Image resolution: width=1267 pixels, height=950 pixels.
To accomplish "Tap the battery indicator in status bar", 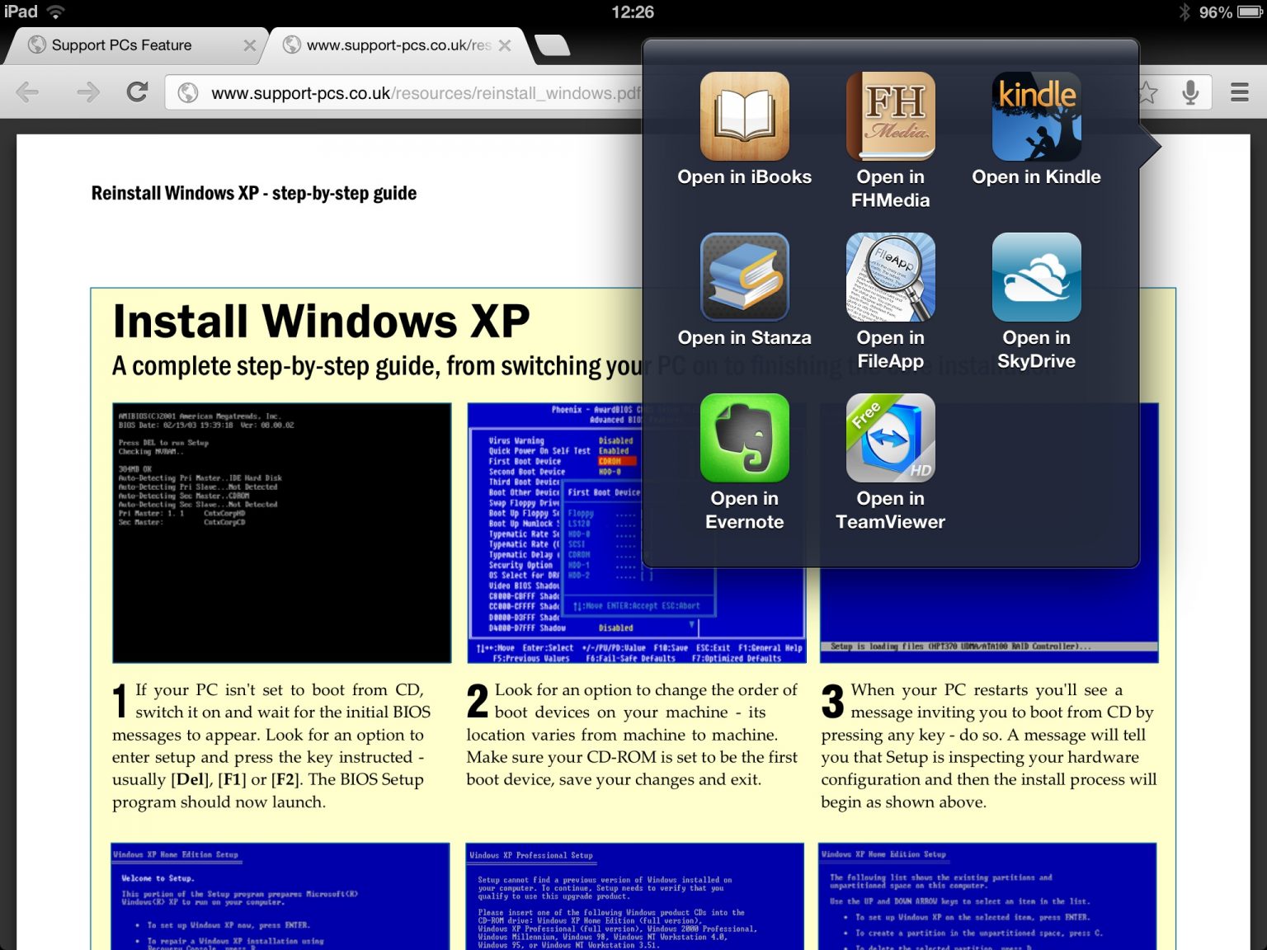I will (1249, 12).
